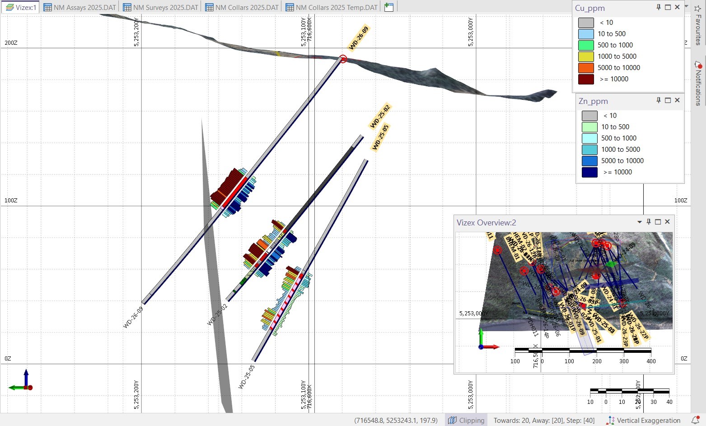Click the '1000 to 5000' label in Zn_ppm legend
This screenshot has width=706, height=426.
point(621,150)
